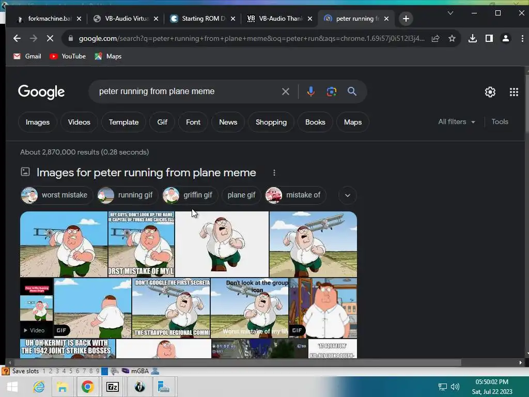Open more options for Images section
This screenshot has width=529, height=397.
pos(274,173)
